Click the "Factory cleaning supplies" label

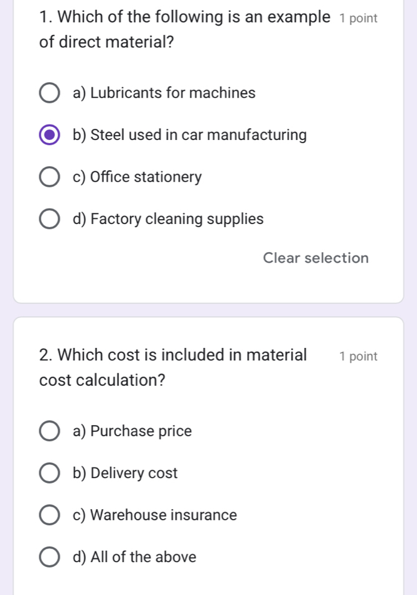pos(169,218)
